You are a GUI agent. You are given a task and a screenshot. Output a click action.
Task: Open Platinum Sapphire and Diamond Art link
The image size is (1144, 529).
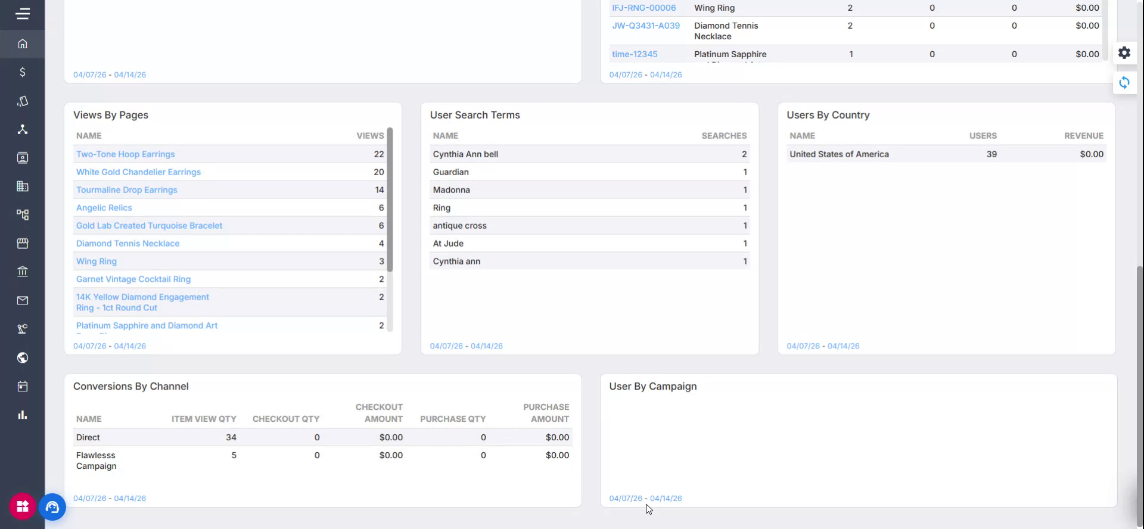tap(147, 326)
